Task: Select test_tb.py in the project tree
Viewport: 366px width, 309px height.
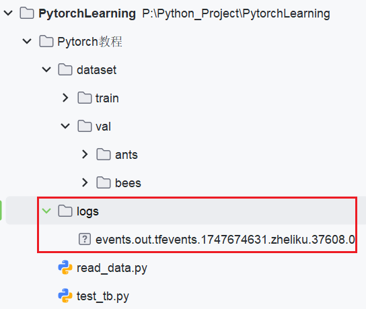Action: [x=103, y=296]
